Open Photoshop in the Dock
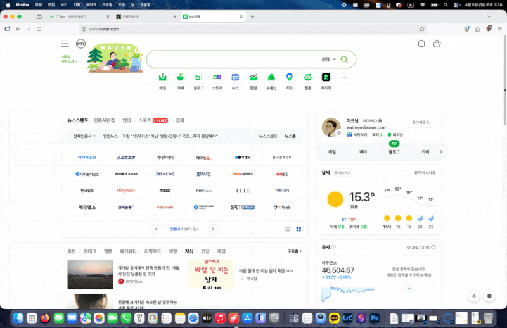The height and width of the screenshot is (328, 507). pyautogui.click(x=375, y=319)
